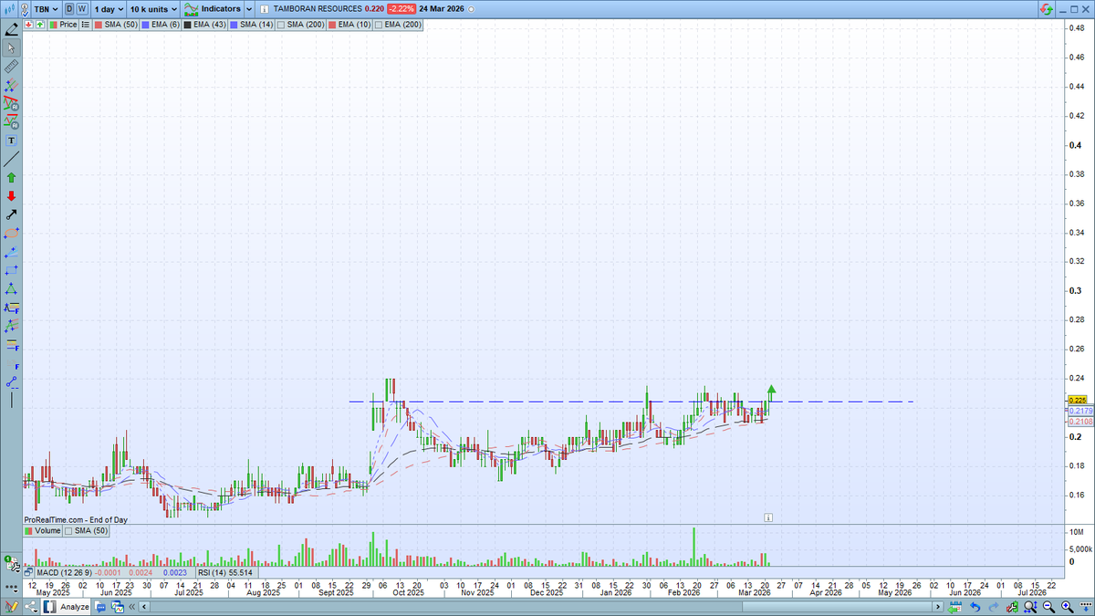
Task: Select the black diagonal arrow tool
Action: (11, 215)
